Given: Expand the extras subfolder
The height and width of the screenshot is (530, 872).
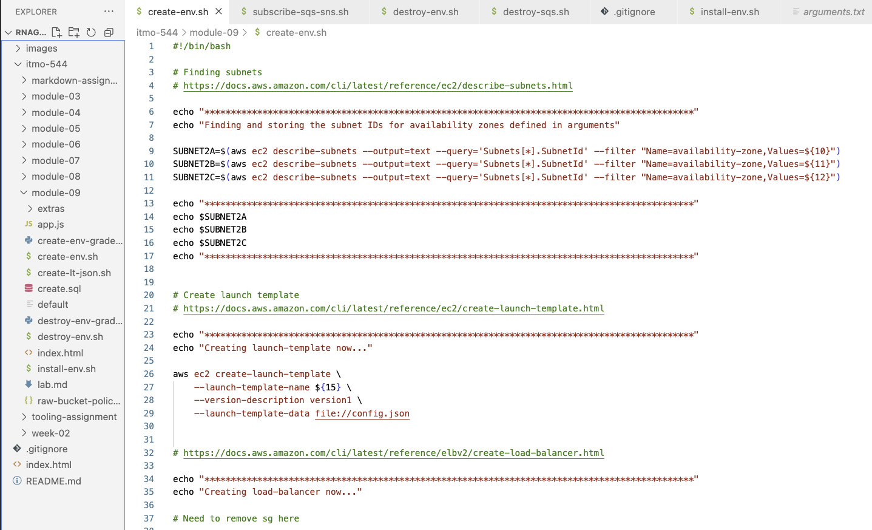Looking at the screenshot, I should (51, 208).
